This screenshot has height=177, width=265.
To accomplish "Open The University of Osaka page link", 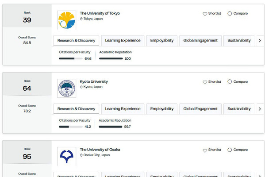I will [100, 150].
